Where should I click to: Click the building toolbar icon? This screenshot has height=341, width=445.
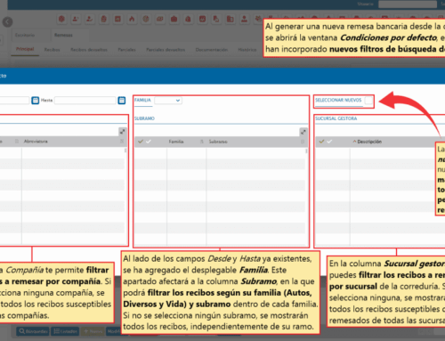click(x=231, y=19)
